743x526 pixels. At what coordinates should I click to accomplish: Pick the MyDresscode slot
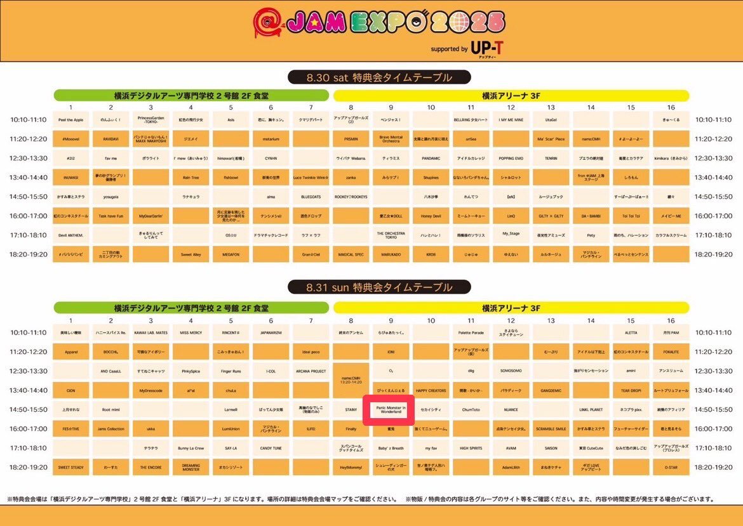coord(151,391)
